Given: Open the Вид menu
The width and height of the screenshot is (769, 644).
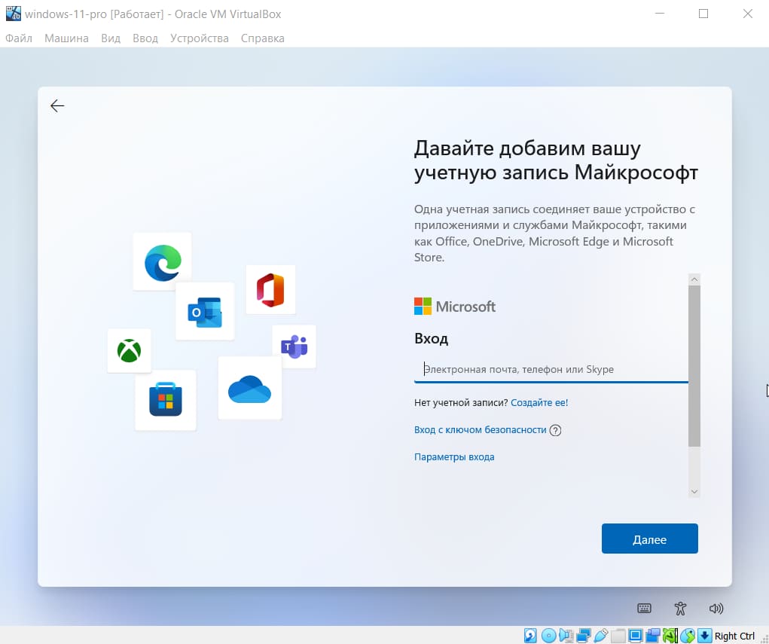Looking at the screenshot, I should [111, 38].
